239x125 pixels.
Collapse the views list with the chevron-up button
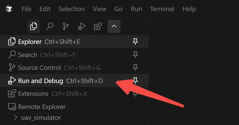pyautogui.click(x=114, y=26)
